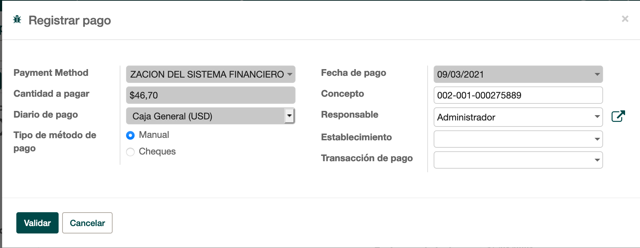The image size is (640, 248).
Task: Expand the Payment Method dropdown
Action: click(290, 74)
